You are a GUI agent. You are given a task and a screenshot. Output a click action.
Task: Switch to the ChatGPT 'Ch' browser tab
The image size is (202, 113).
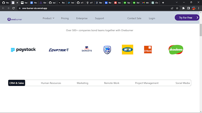(155, 3)
